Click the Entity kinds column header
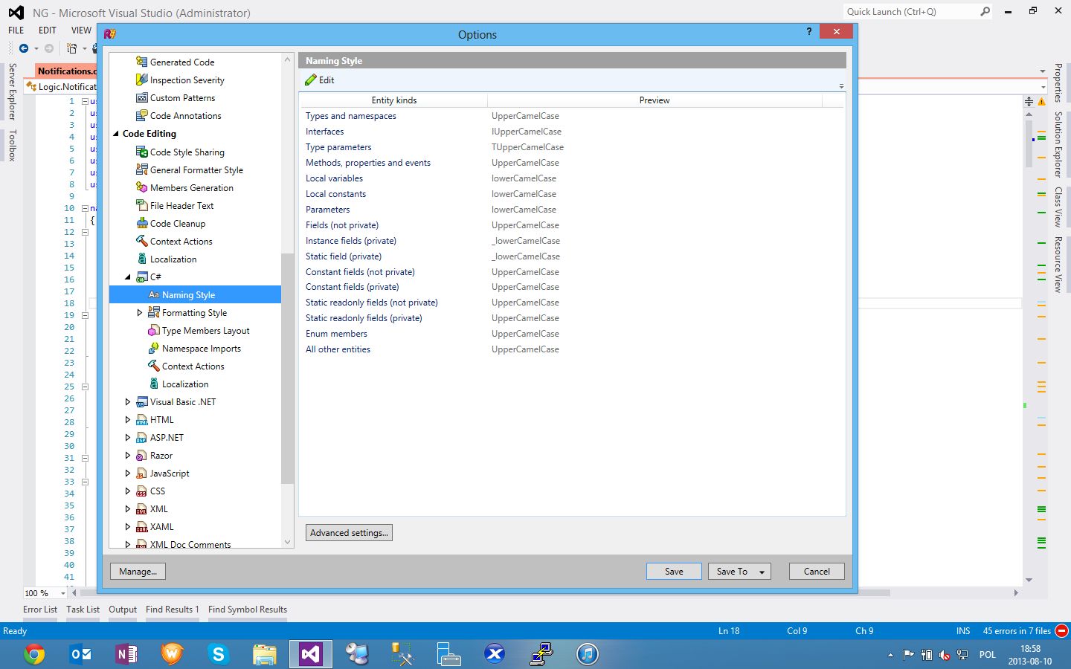This screenshot has height=669, width=1071. (393, 100)
